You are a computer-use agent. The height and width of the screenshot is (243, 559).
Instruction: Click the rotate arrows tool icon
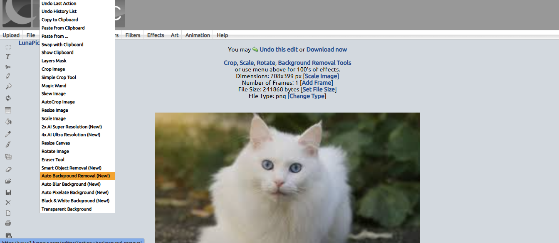coord(8,98)
